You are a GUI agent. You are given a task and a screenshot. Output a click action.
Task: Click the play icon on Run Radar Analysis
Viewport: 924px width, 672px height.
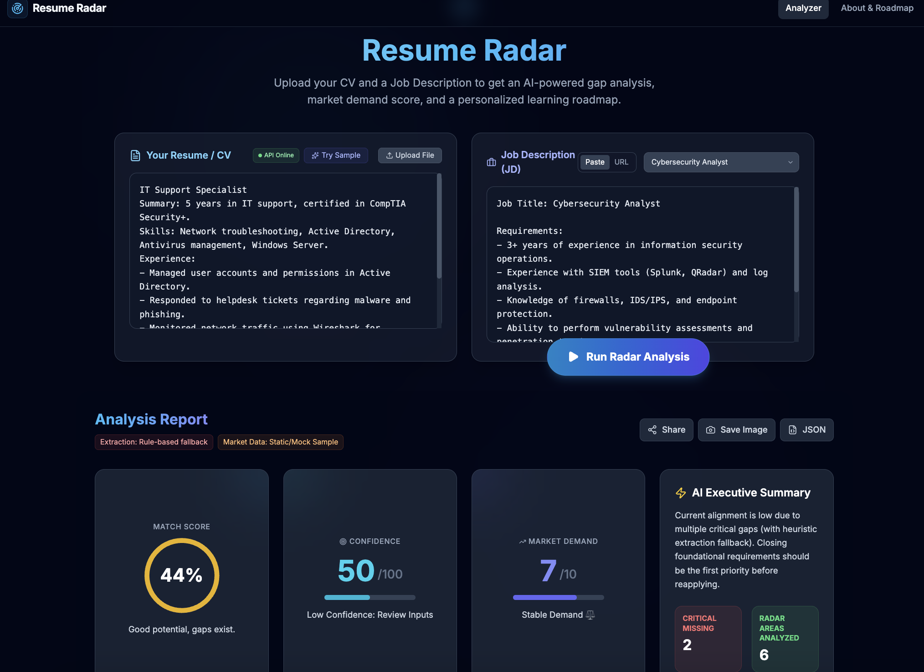tap(573, 357)
